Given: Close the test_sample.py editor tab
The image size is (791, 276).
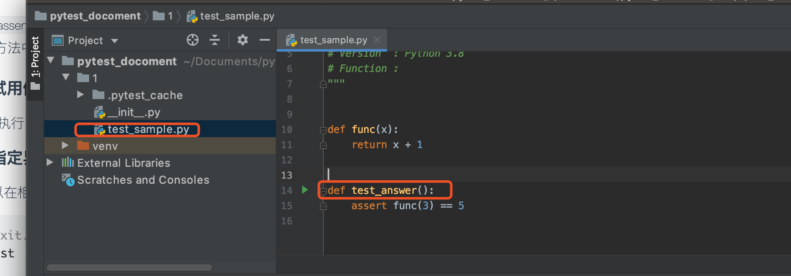Looking at the screenshot, I should click(x=377, y=40).
